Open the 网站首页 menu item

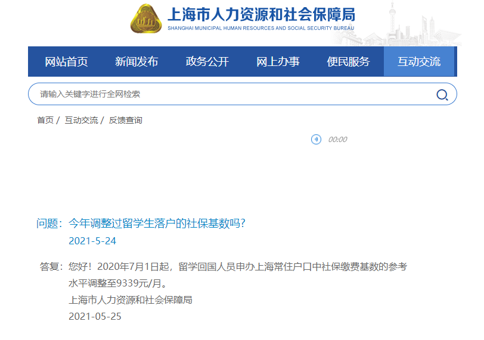pos(66,62)
